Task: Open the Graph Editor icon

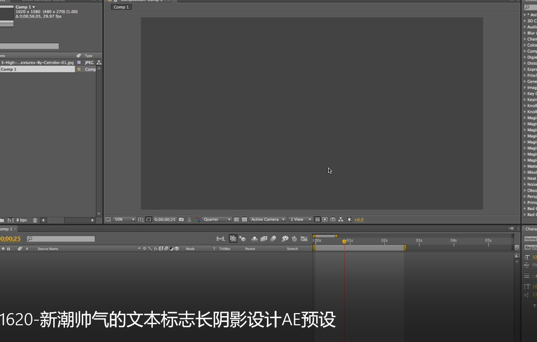Action: coord(304,239)
